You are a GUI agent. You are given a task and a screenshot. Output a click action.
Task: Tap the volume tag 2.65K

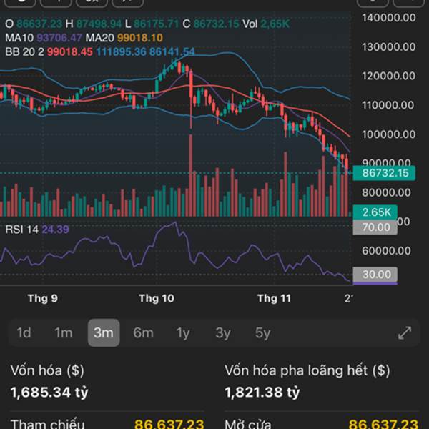point(375,212)
